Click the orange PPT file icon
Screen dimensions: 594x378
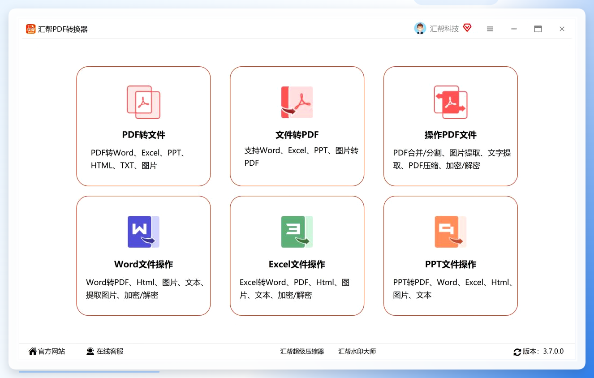[x=451, y=232]
